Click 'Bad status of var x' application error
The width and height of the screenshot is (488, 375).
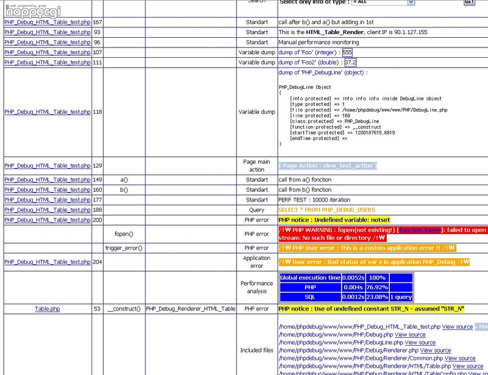374,262
